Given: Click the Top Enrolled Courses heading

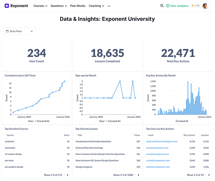Looking at the screenshot, I should point(16,129).
